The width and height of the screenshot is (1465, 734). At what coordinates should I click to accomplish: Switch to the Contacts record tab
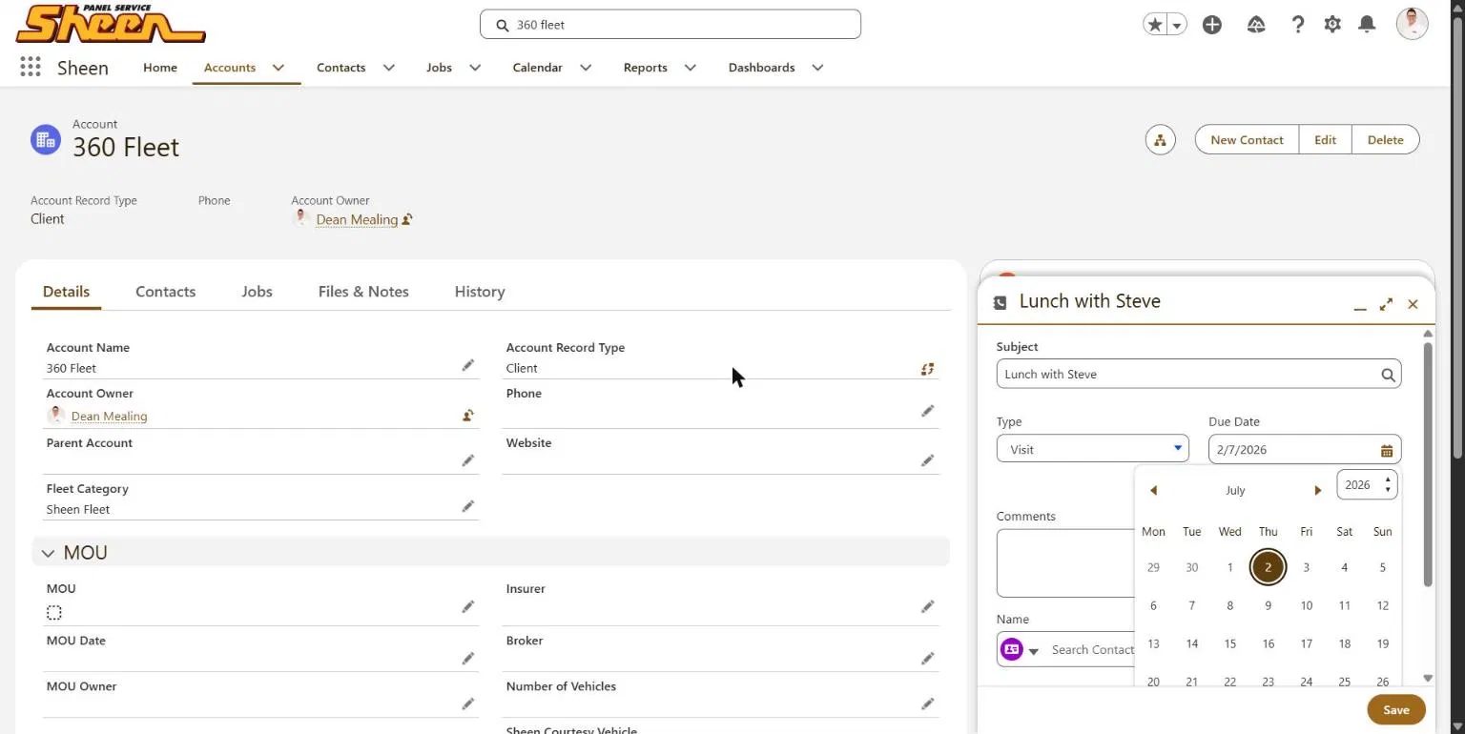tap(166, 292)
